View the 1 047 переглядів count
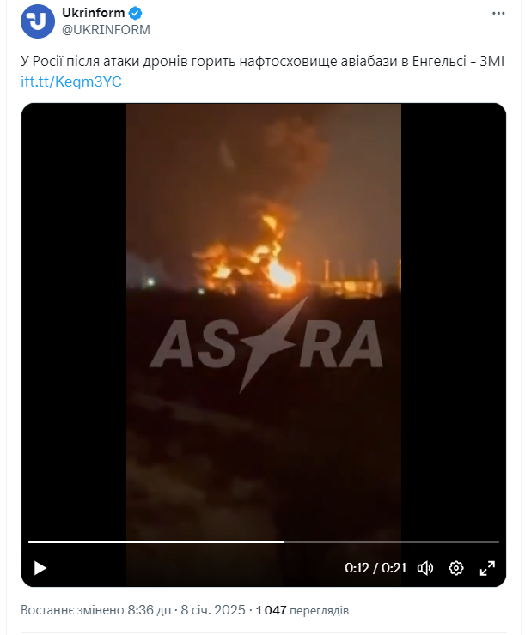525x635 pixels. 302,610
